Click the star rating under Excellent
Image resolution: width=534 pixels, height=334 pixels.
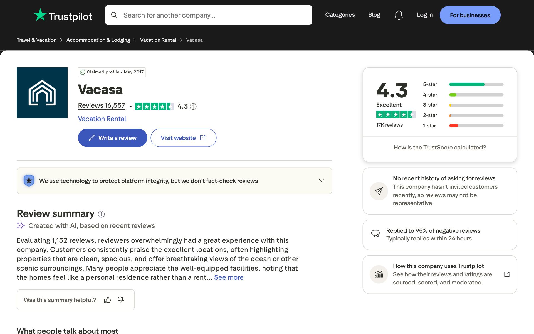click(x=396, y=114)
